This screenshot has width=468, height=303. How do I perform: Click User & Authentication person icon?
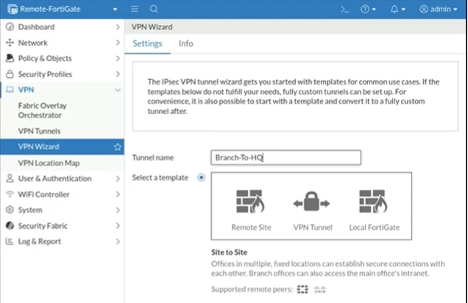(x=10, y=178)
